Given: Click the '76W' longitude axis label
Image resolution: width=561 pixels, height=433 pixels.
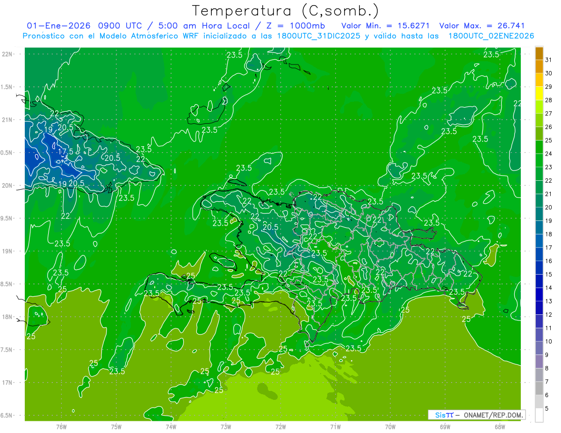Looking at the screenshot, I should coord(61,426).
